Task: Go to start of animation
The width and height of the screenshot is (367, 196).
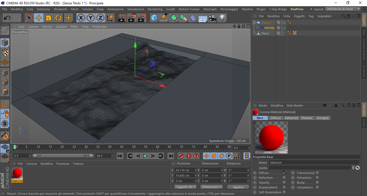Action: pos(120,156)
